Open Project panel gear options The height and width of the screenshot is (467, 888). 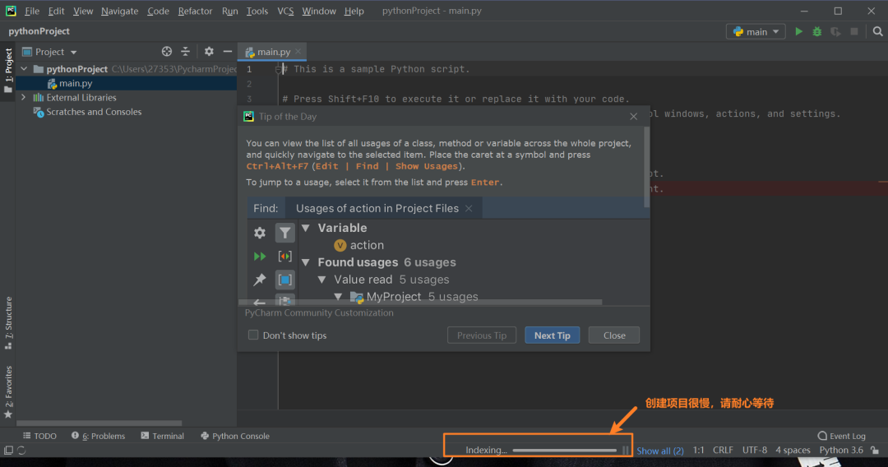(x=209, y=52)
